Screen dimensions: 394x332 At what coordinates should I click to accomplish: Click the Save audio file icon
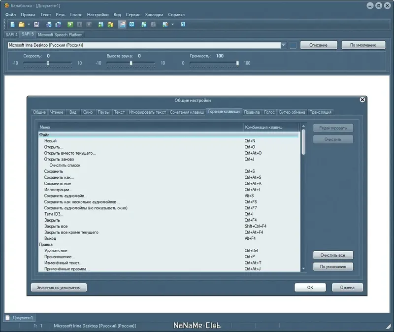click(101, 24)
